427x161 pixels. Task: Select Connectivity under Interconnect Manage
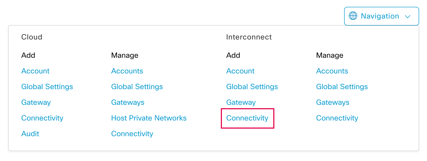tap(337, 118)
